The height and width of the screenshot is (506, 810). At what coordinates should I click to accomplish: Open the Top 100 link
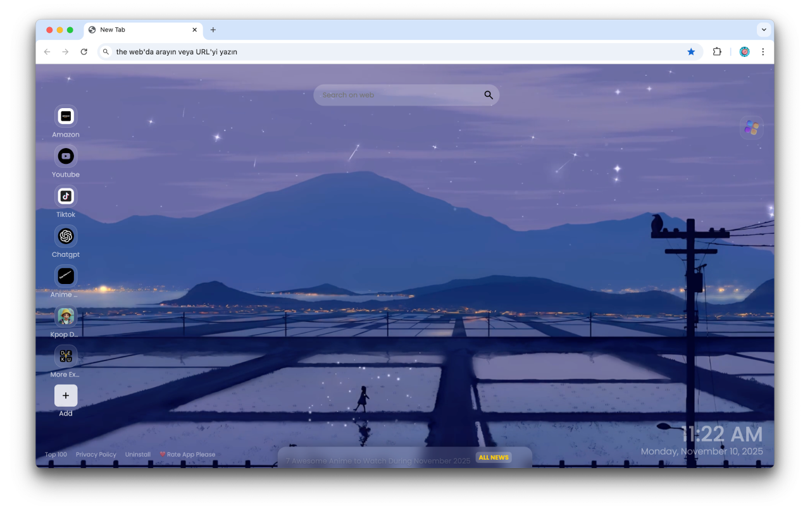[x=56, y=454]
